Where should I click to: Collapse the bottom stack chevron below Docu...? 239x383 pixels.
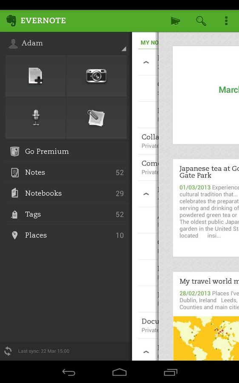[x=146, y=352]
